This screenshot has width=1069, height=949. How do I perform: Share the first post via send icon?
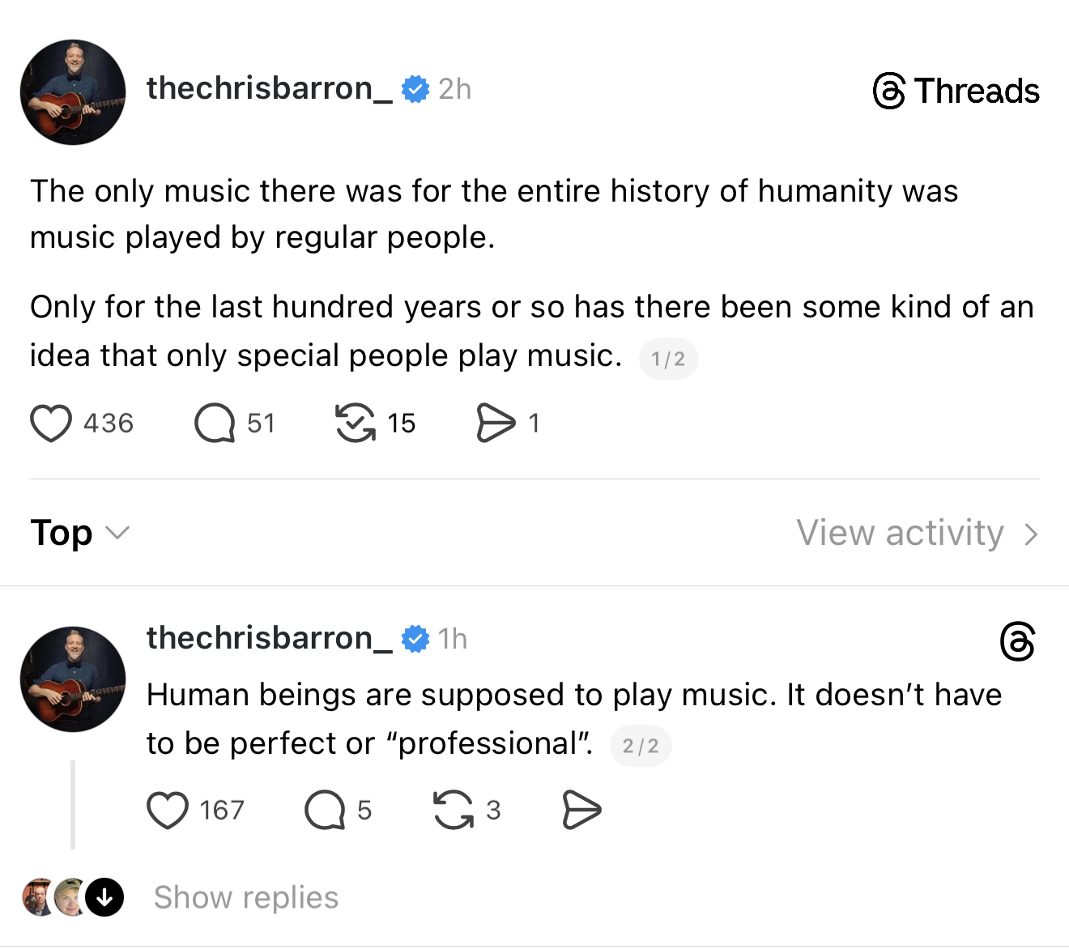tap(496, 423)
